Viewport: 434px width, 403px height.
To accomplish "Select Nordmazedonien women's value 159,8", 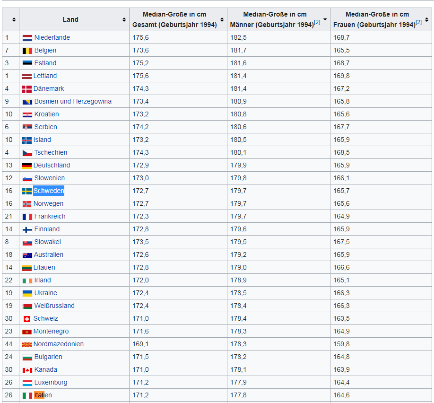I will (341, 344).
